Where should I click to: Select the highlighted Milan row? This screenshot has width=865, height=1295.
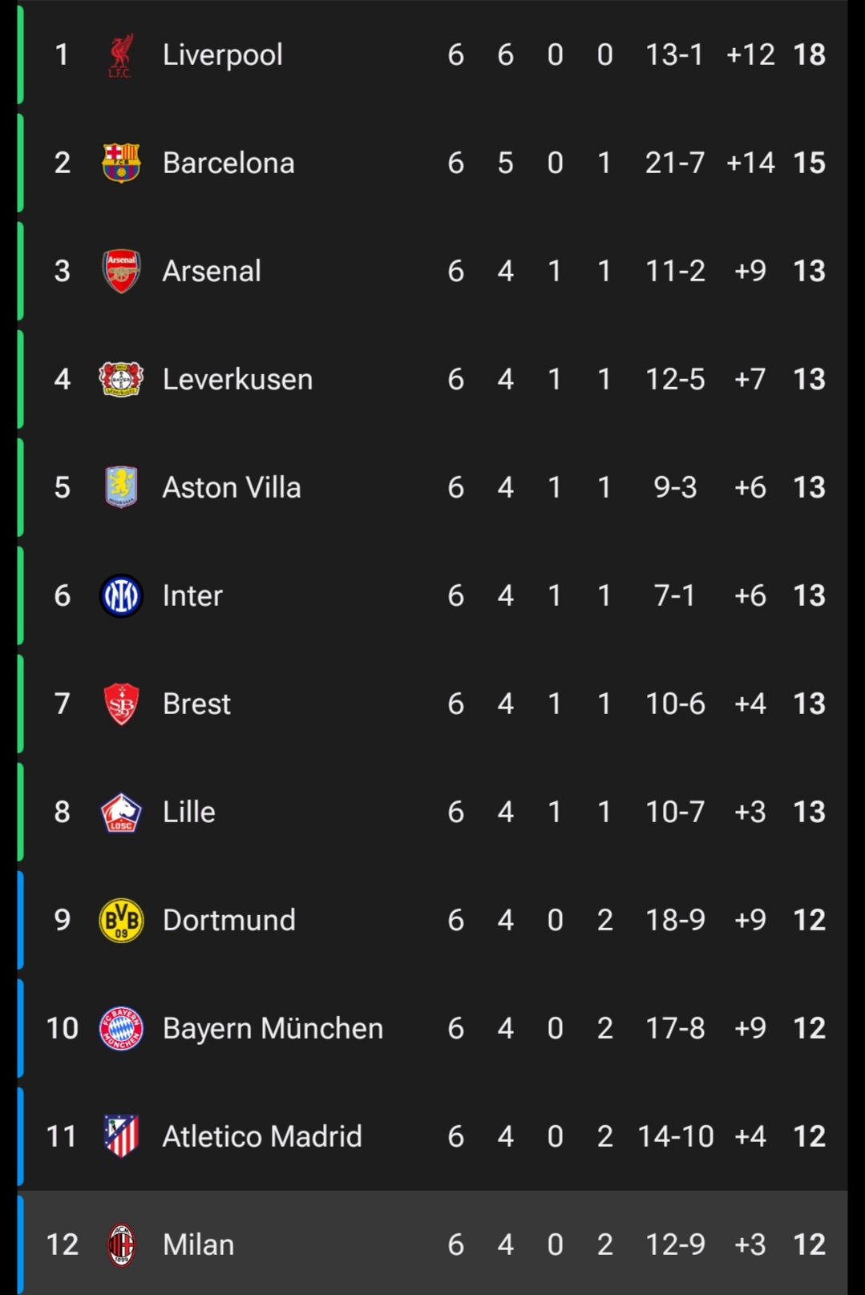click(433, 1243)
